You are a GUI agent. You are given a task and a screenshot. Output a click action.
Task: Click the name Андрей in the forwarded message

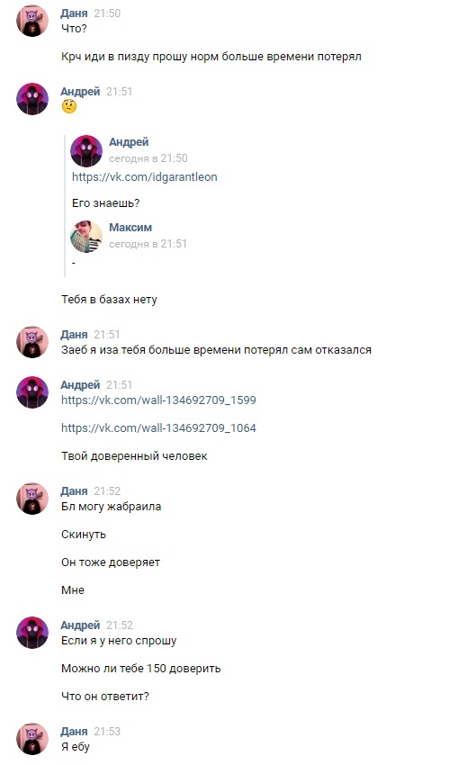pos(129,142)
